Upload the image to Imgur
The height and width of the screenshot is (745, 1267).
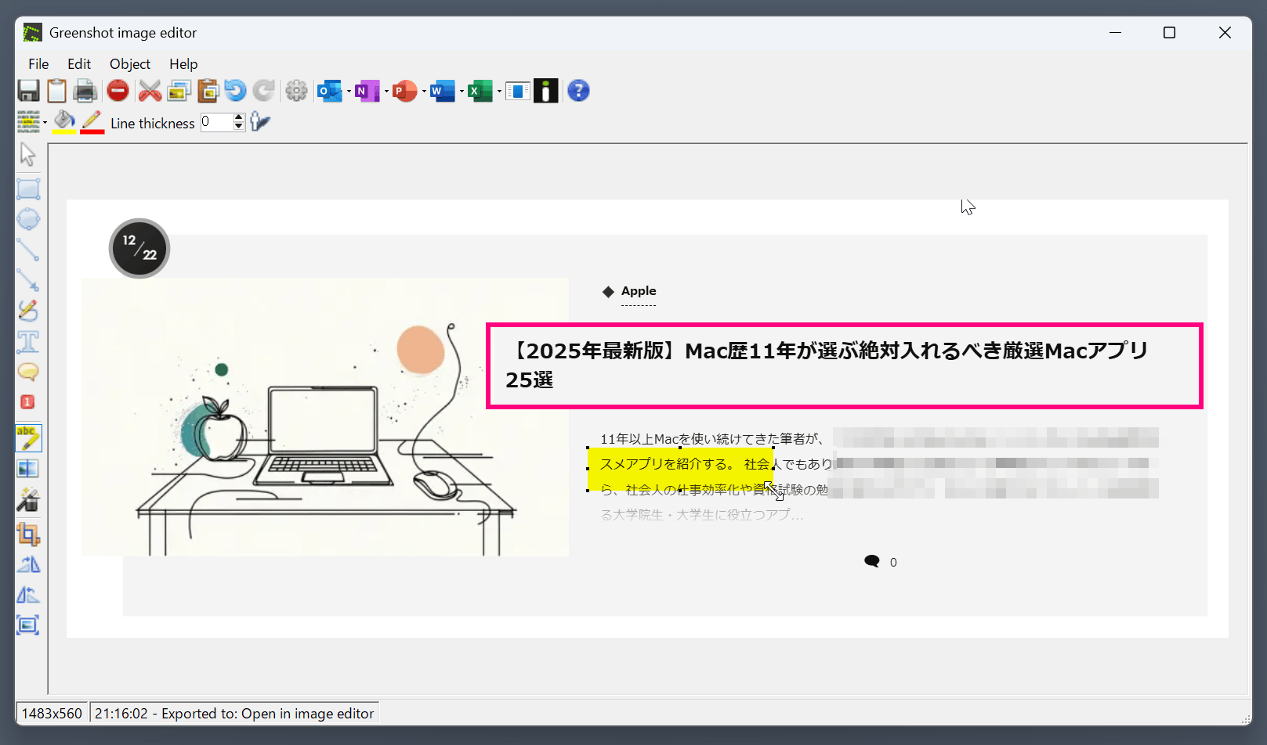pyautogui.click(x=546, y=90)
